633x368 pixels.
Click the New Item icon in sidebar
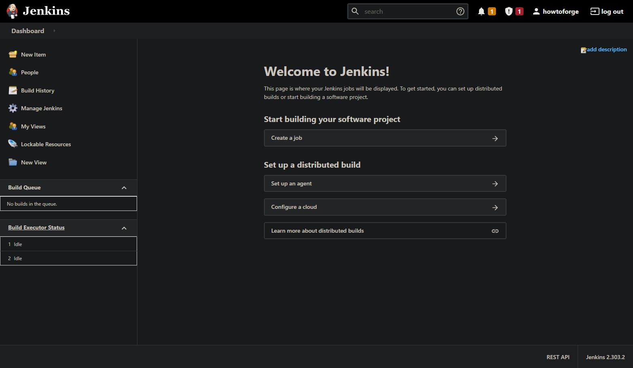pos(13,55)
